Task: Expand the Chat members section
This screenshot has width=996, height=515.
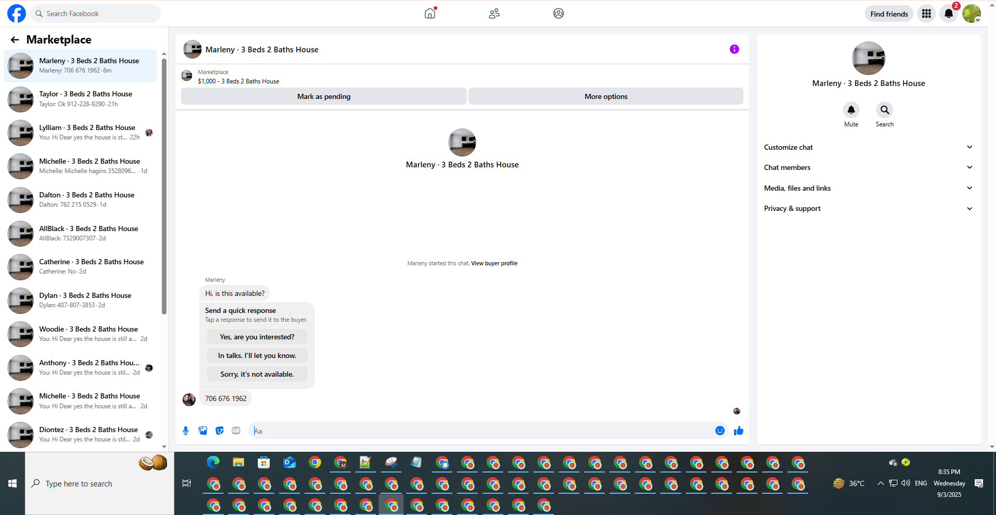Action: [x=868, y=167]
